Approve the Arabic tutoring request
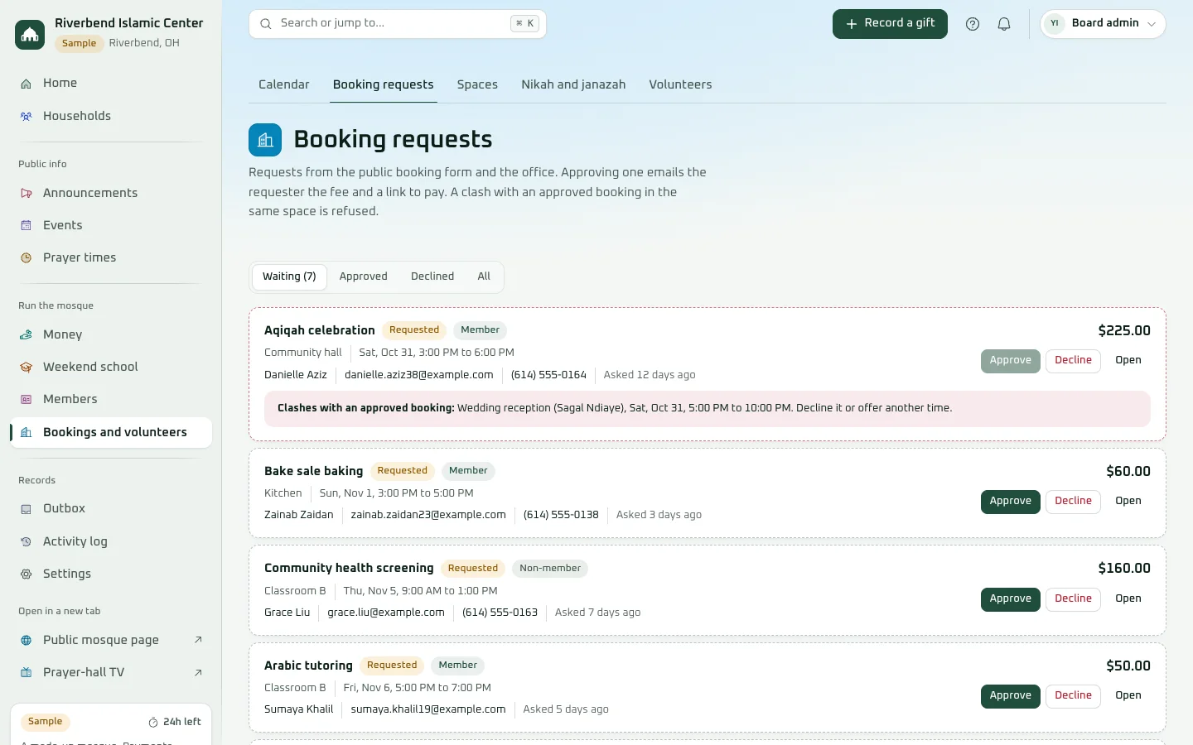 tap(1011, 696)
